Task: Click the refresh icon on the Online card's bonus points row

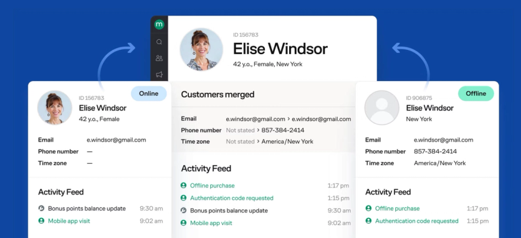Action: click(41, 209)
